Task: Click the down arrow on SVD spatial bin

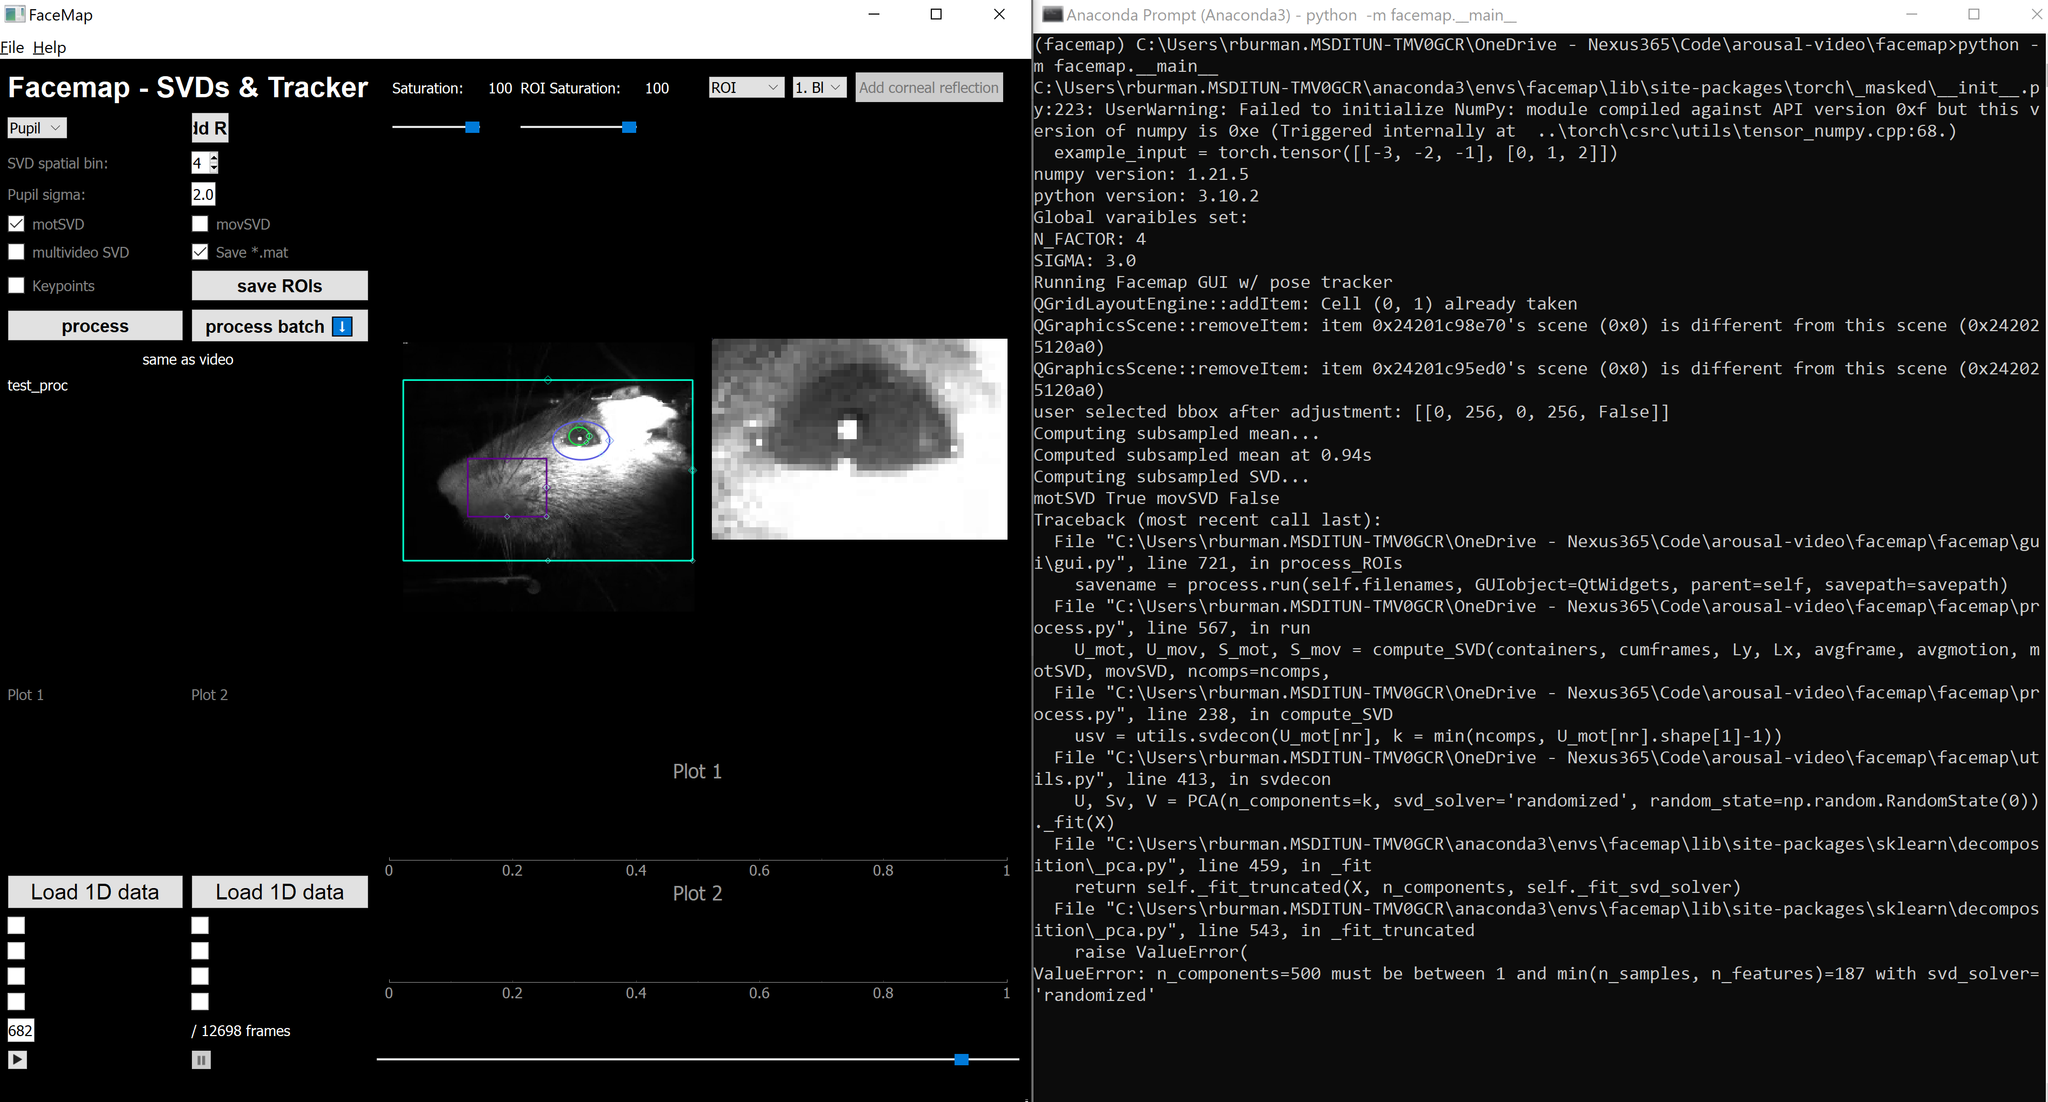Action: click(213, 167)
